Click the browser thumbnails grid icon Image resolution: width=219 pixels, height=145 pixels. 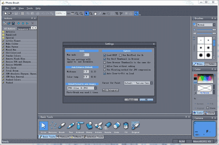[22, 14]
